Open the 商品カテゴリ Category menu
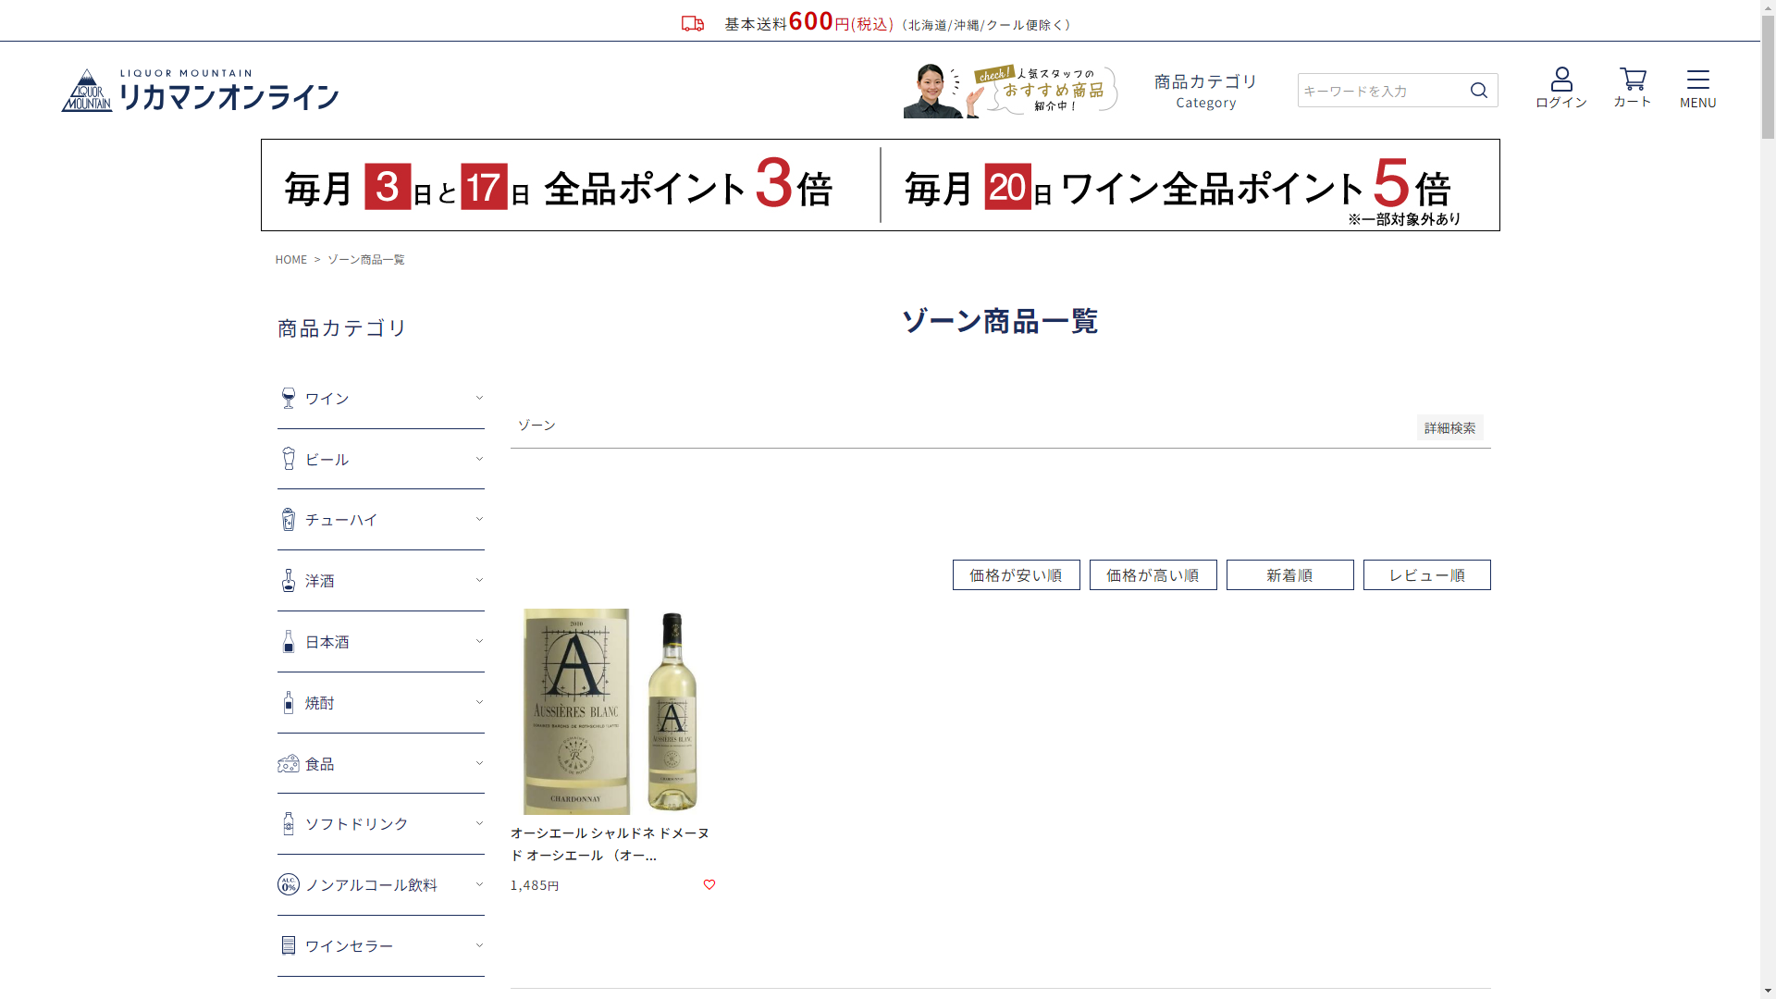 point(1205,91)
